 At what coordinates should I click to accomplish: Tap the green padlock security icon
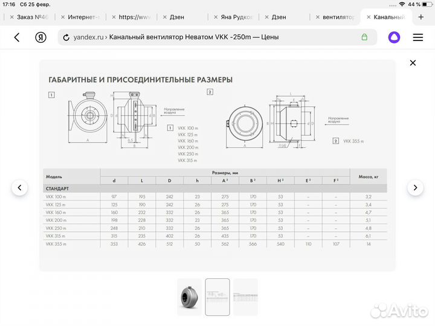[x=364, y=37]
